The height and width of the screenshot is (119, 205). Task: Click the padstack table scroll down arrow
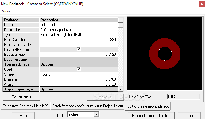(121, 89)
